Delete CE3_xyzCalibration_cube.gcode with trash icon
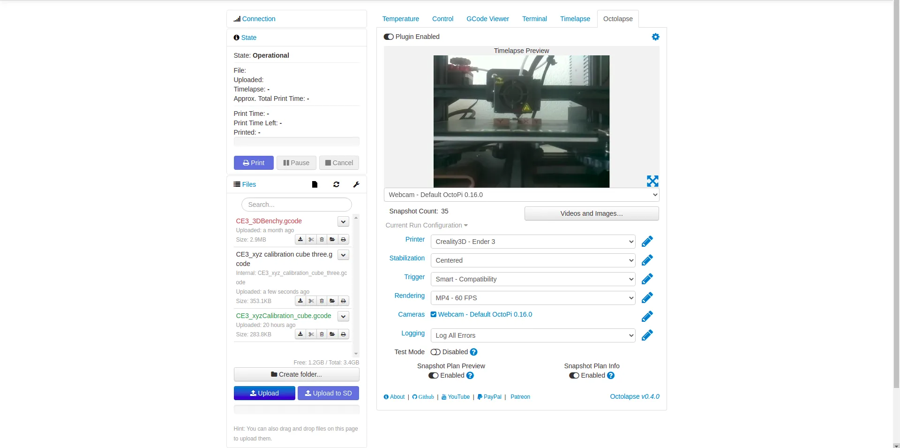Screen dimensions: 900x448 pyautogui.click(x=322, y=334)
